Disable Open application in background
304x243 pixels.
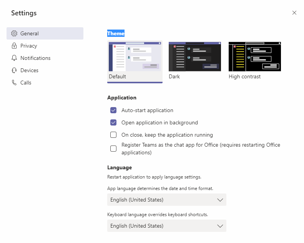(113, 122)
